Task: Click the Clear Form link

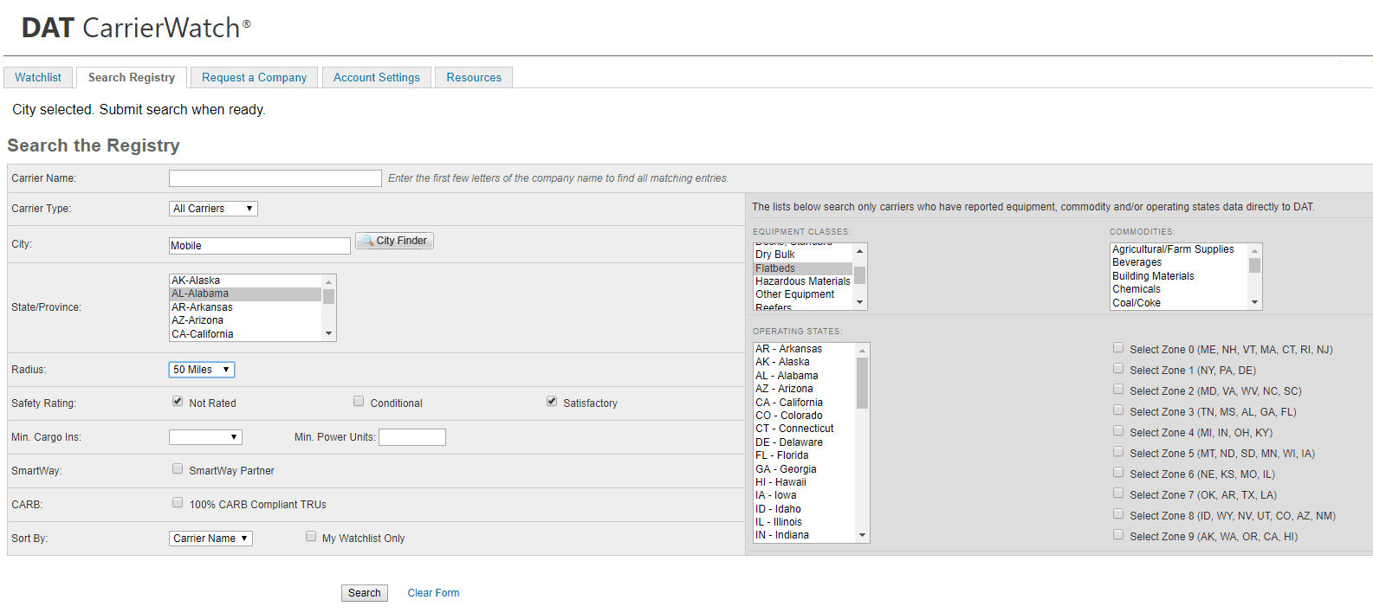Action: click(433, 593)
